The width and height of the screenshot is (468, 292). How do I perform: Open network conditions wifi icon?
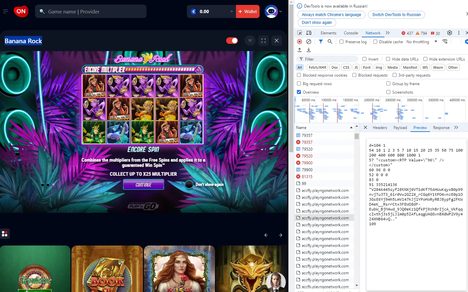click(x=445, y=42)
